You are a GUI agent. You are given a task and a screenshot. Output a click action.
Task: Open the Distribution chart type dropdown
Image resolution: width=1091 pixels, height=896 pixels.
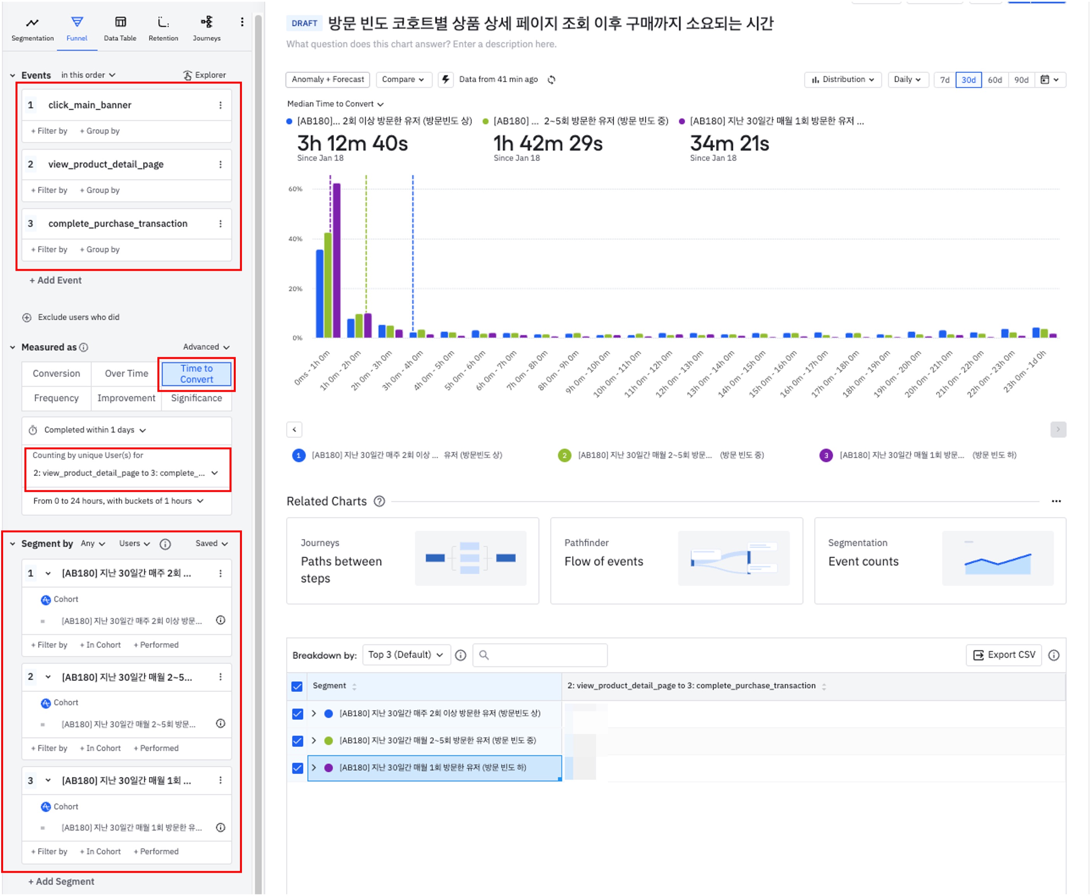coord(842,80)
